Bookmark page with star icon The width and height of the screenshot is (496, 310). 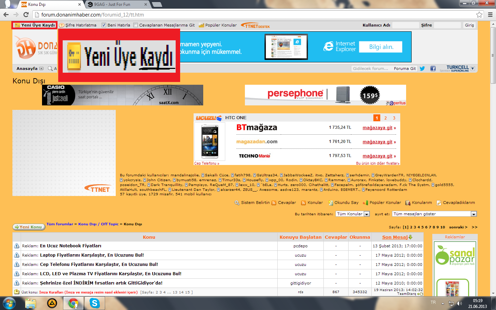[x=479, y=14]
